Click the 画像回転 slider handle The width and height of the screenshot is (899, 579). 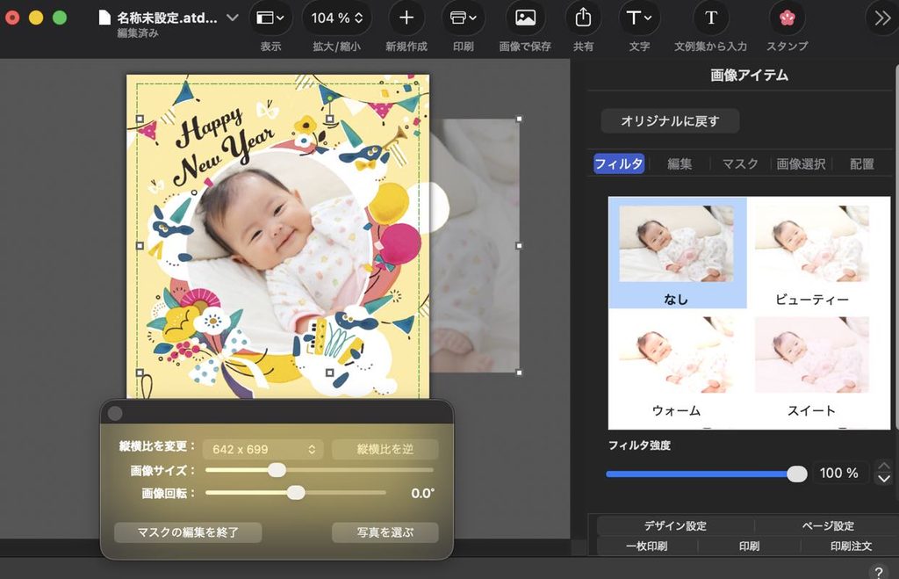pos(296,492)
